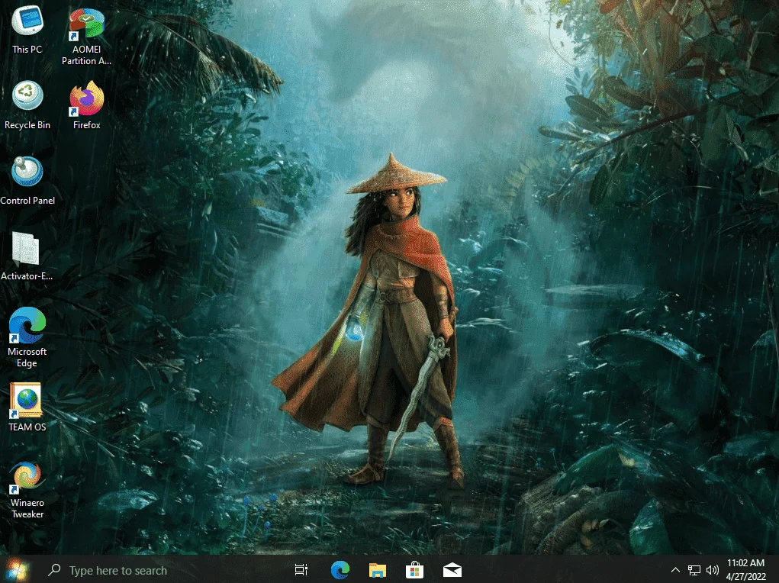Launch Edge from the taskbar
Screen dimensions: 779x583
340,570
